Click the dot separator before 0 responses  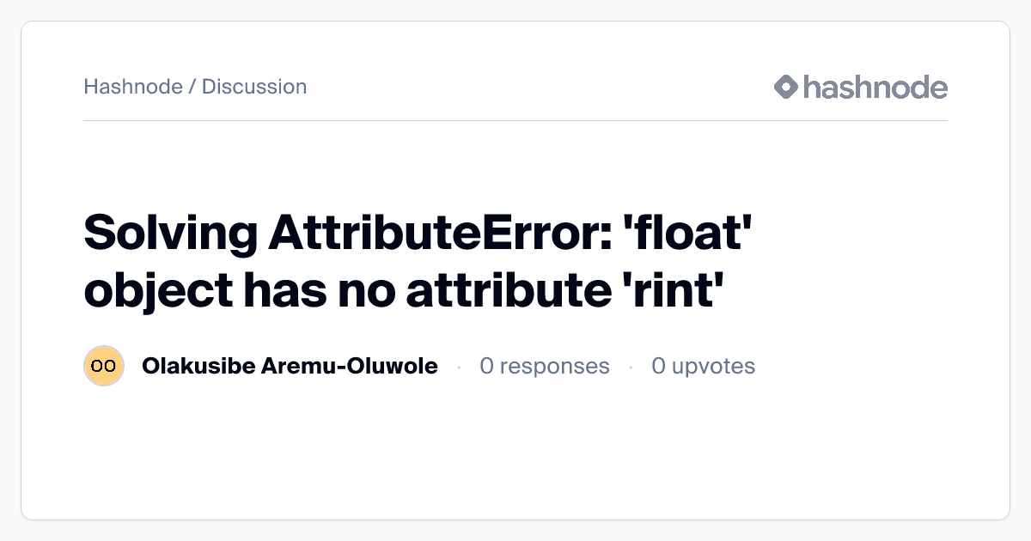click(x=459, y=367)
